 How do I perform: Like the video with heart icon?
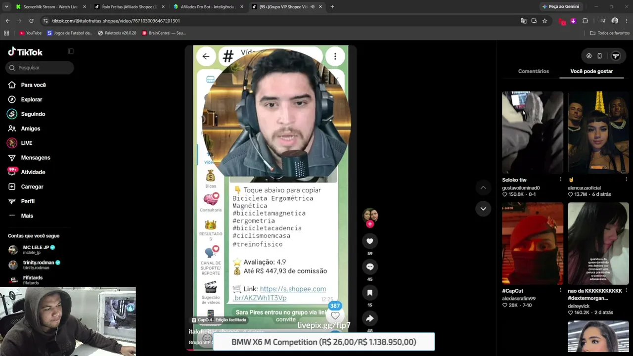[369, 241]
